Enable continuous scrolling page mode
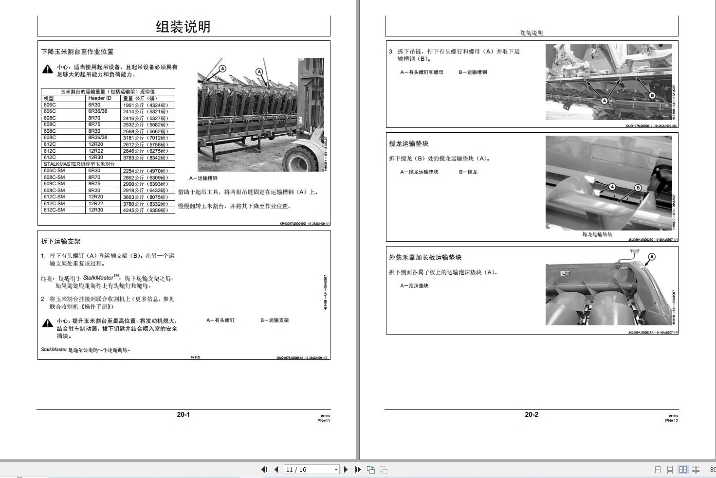 click(670, 470)
